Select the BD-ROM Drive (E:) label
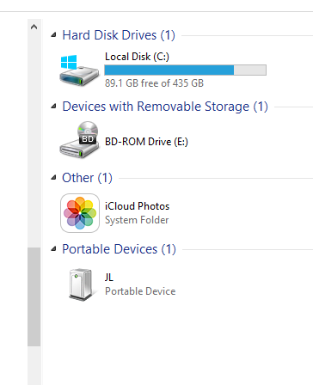 point(146,142)
